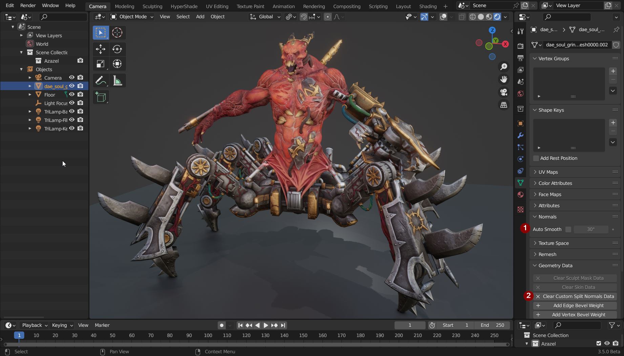Open the viewport Add menu
This screenshot has height=356, width=624.
pyautogui.click(x=200, y=17)
